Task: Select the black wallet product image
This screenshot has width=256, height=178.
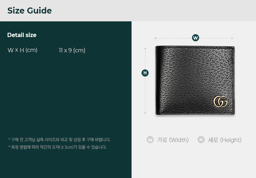Action: [x=195, y=80]
